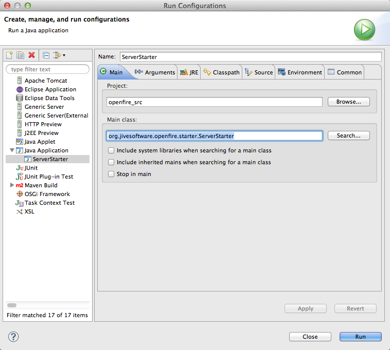Click the New launch configuration icon
The width and height of the screenshot is (390, 350).
(9, 55)
